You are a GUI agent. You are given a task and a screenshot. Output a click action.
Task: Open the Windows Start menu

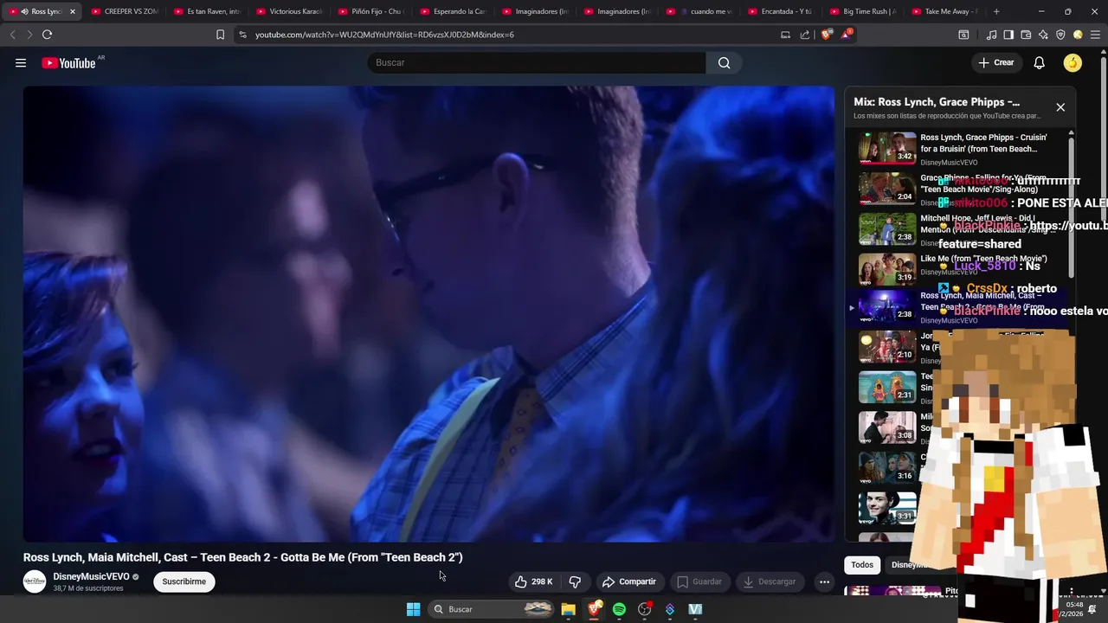(413, 609)
